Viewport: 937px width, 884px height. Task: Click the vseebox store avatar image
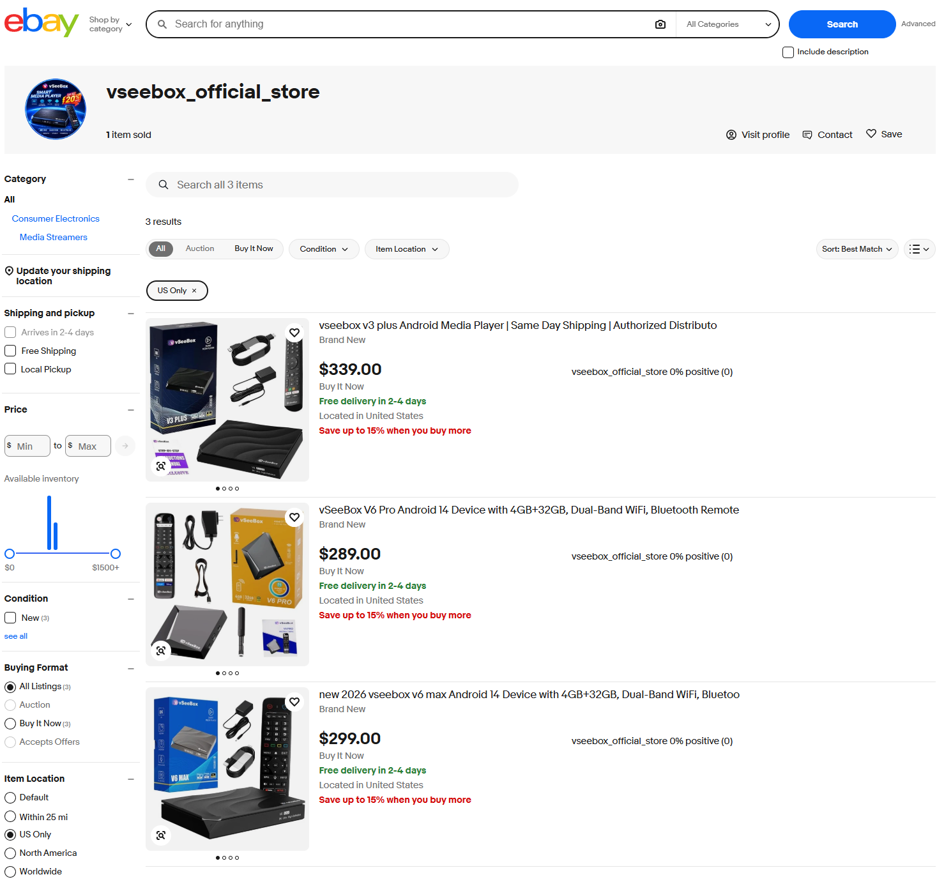[56, 109]
